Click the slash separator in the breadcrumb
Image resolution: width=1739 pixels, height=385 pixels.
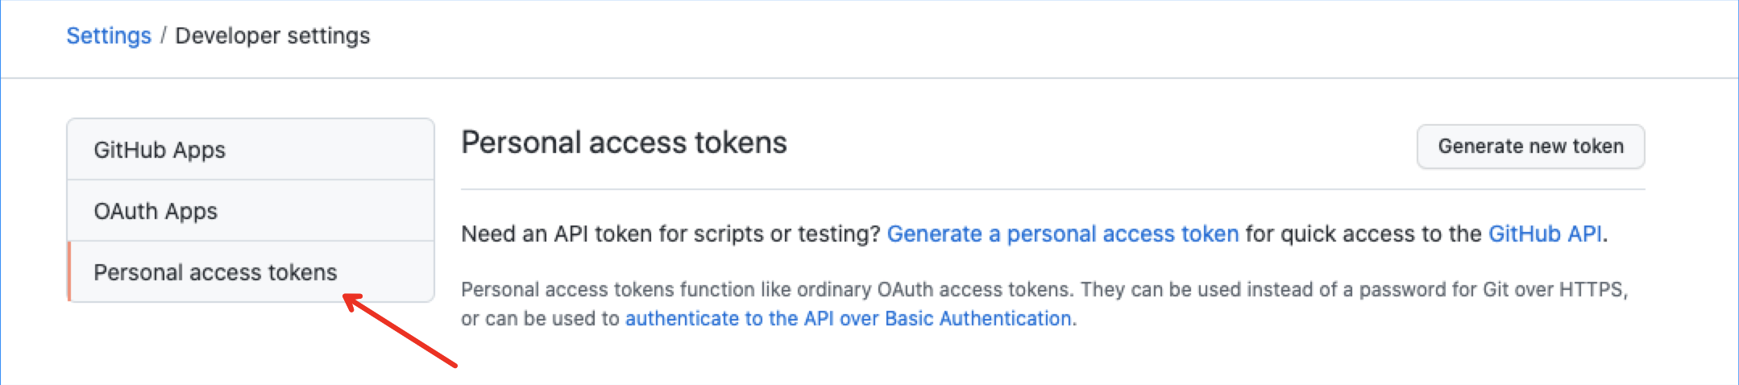(164, 36)
